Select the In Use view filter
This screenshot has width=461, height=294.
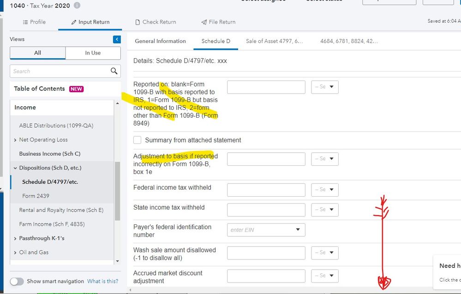[93, 53]
